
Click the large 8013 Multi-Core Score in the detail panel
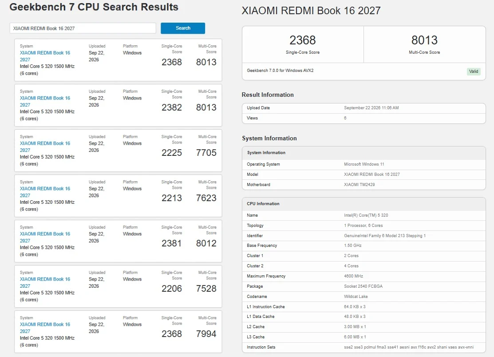[x=424, y=40]
